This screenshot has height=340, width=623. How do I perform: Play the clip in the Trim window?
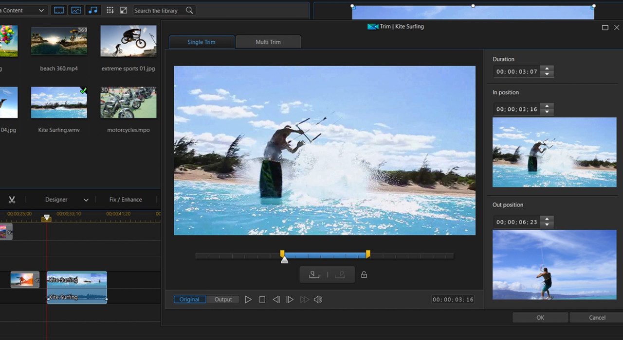pyautogui.click(x=248, y=300)
